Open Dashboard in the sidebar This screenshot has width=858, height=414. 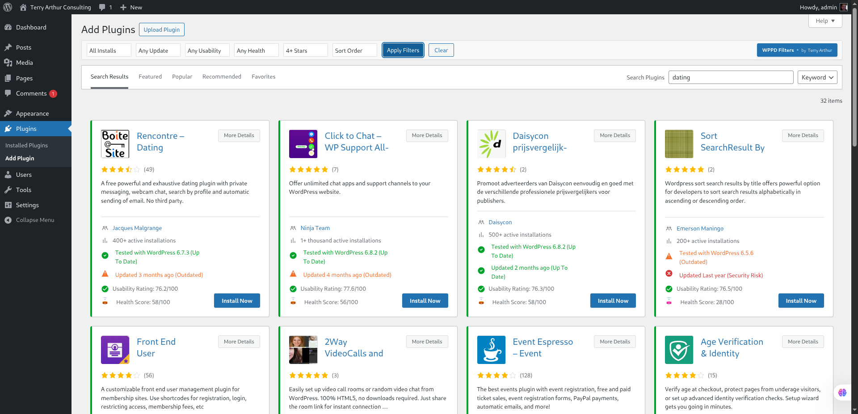tap(36, 27)
